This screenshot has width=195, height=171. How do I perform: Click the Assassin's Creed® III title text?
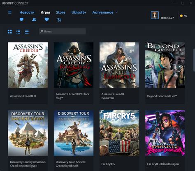23,96
